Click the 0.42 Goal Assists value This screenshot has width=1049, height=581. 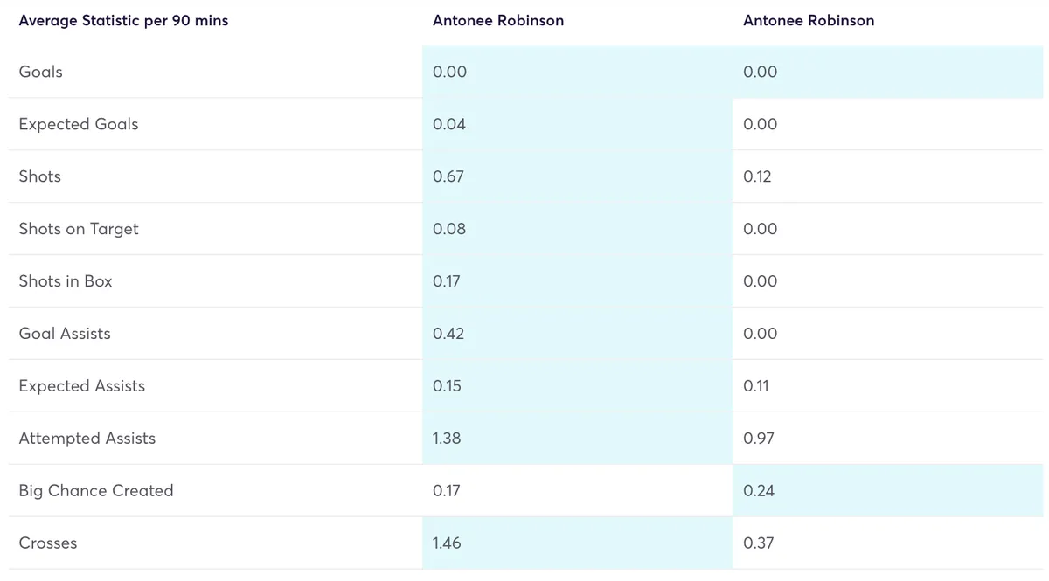pyautogui.click(x=448, y=334)
